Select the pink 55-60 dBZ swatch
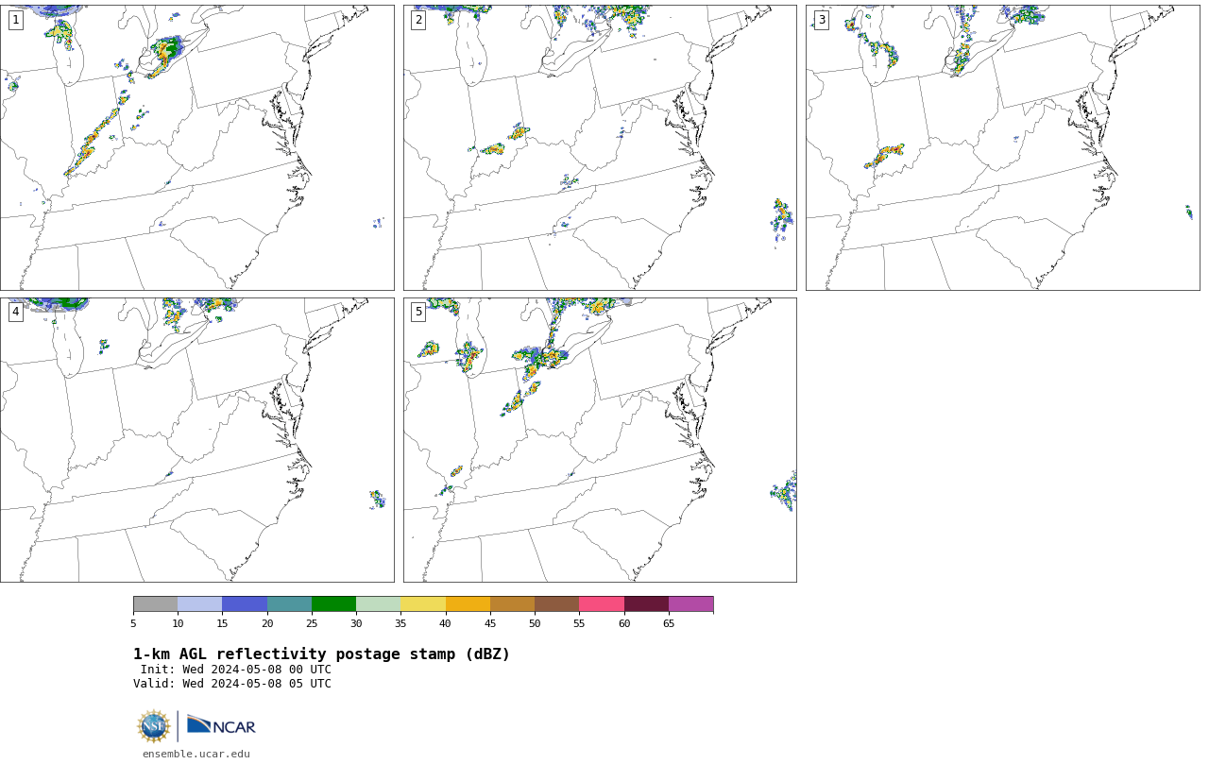The width and height of the screenshot is (1209, 764). click(x=602, y=604)
